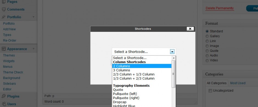Open the Pages menu
258x107 pixels.
(x=12, y=2)
